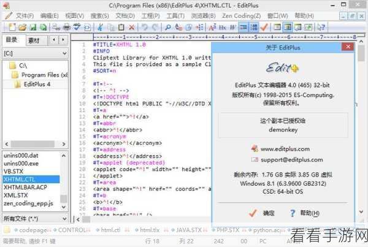The image size is (368, 247).
Task: Toggle Line Numbers toolbar button
Action: coord(254,27)
